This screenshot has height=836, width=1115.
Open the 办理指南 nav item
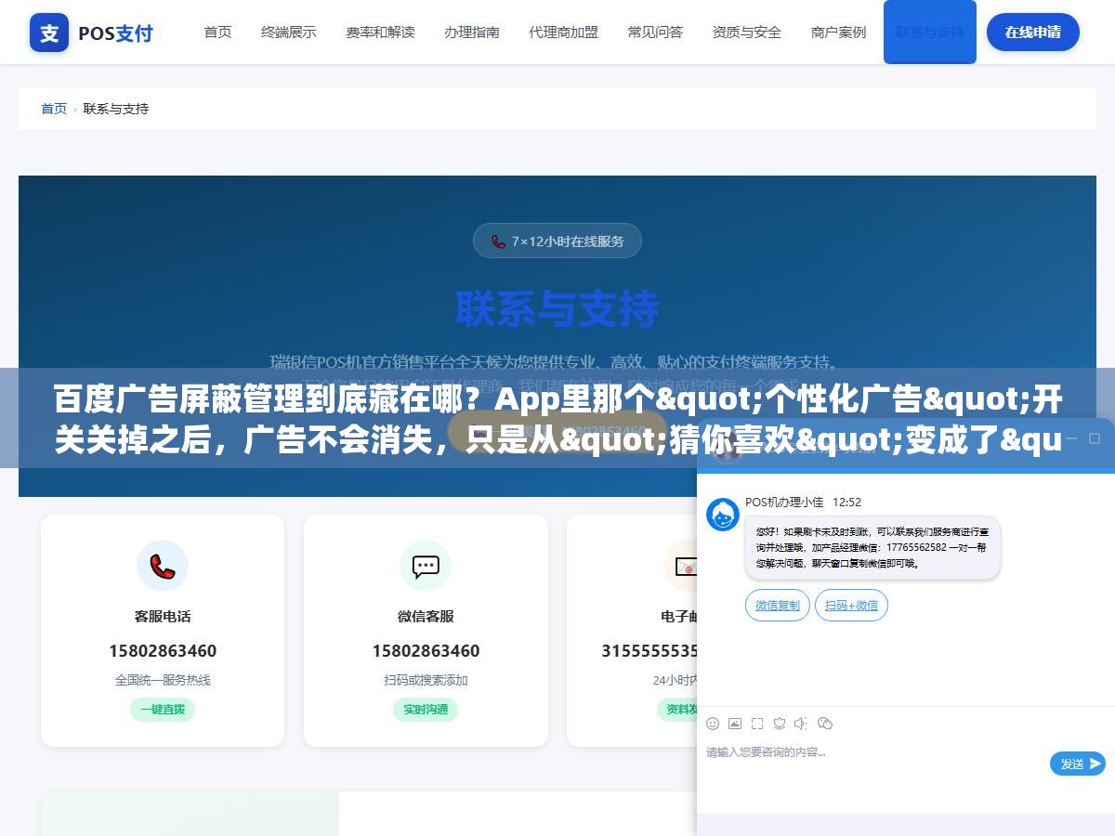pyautogui.click(x=472, y=32)
